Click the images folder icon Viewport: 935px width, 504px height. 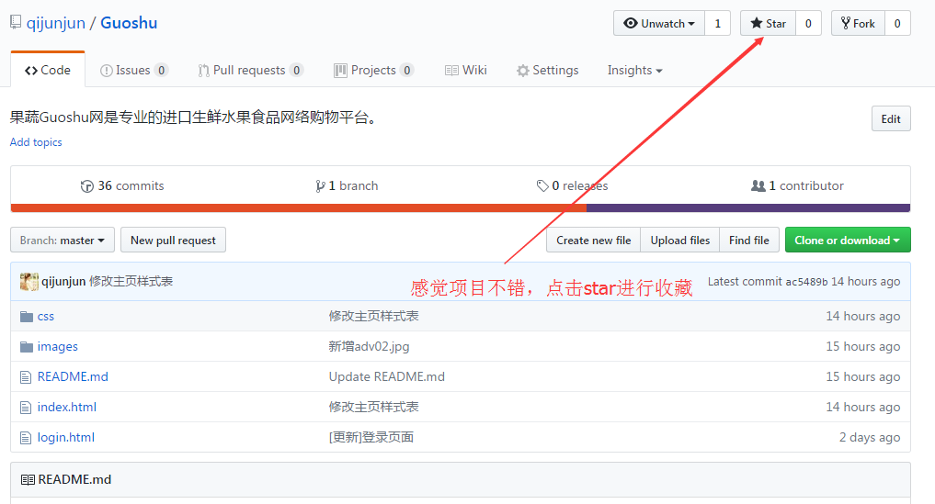click(27, 347)
